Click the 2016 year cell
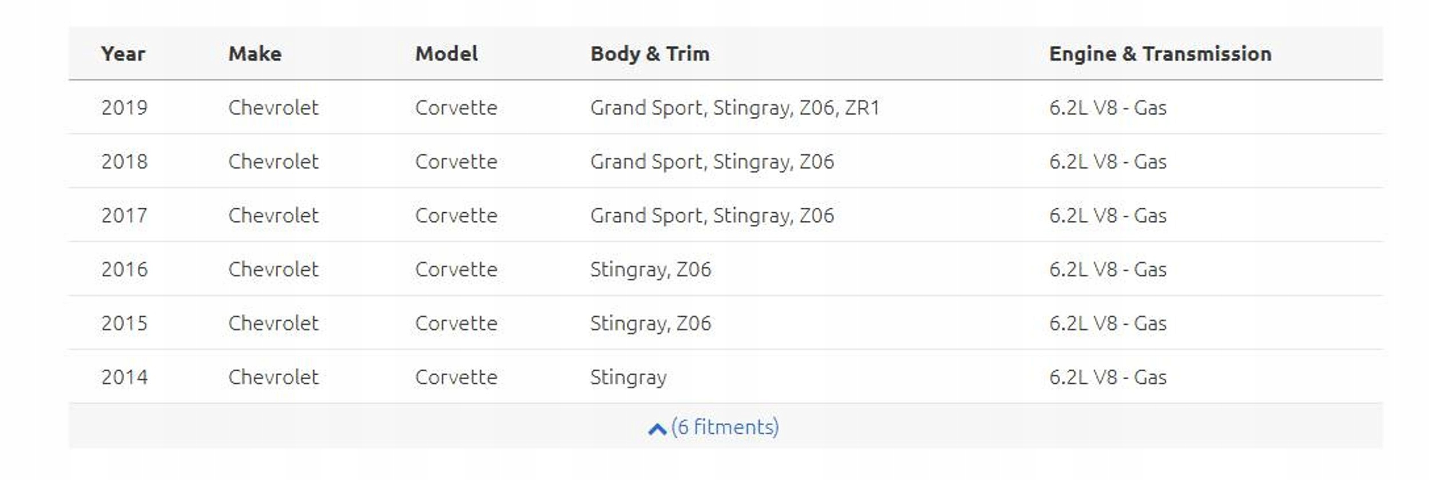The height and width of the screenshot is (480, 1430). coord(124,269)
